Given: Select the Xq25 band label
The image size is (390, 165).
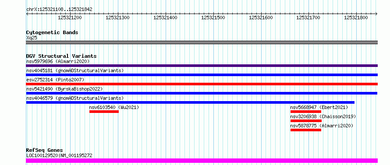Looking at the screenshot, I should tap(32, 38).
